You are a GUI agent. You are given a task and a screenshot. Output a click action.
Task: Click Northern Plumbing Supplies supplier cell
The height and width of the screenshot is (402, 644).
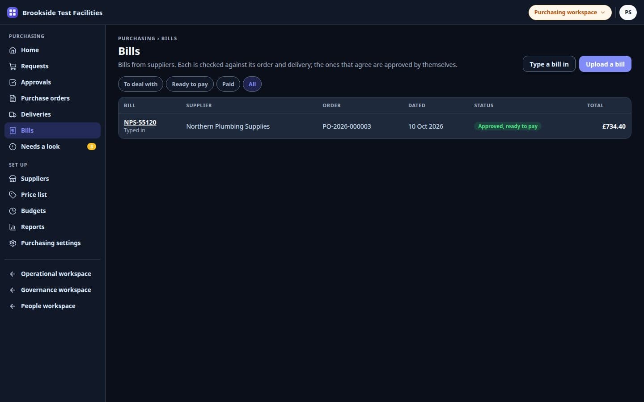pos(228,126)
